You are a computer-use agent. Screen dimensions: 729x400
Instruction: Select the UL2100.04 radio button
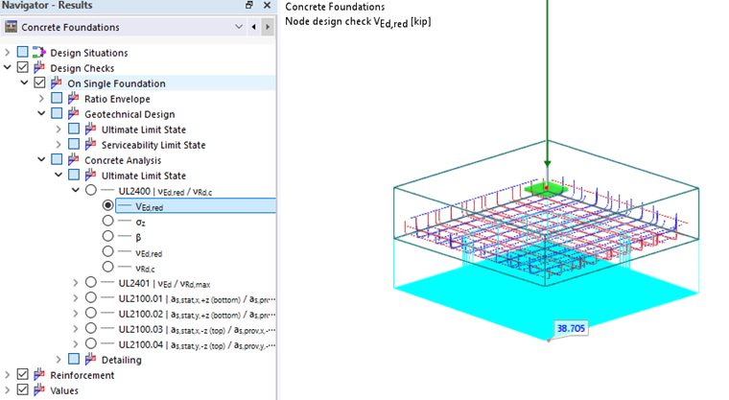coord(91,343)
